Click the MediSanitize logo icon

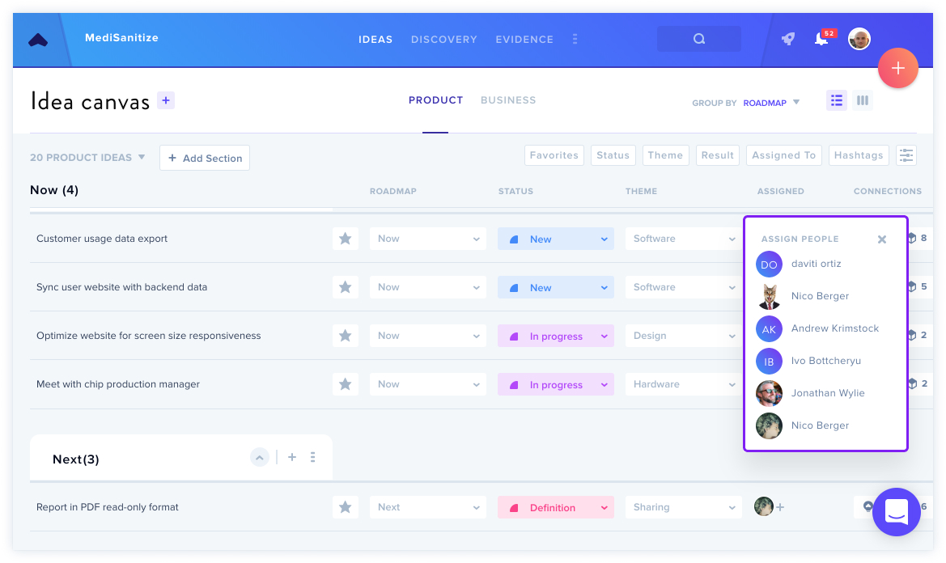click(38, 40)
